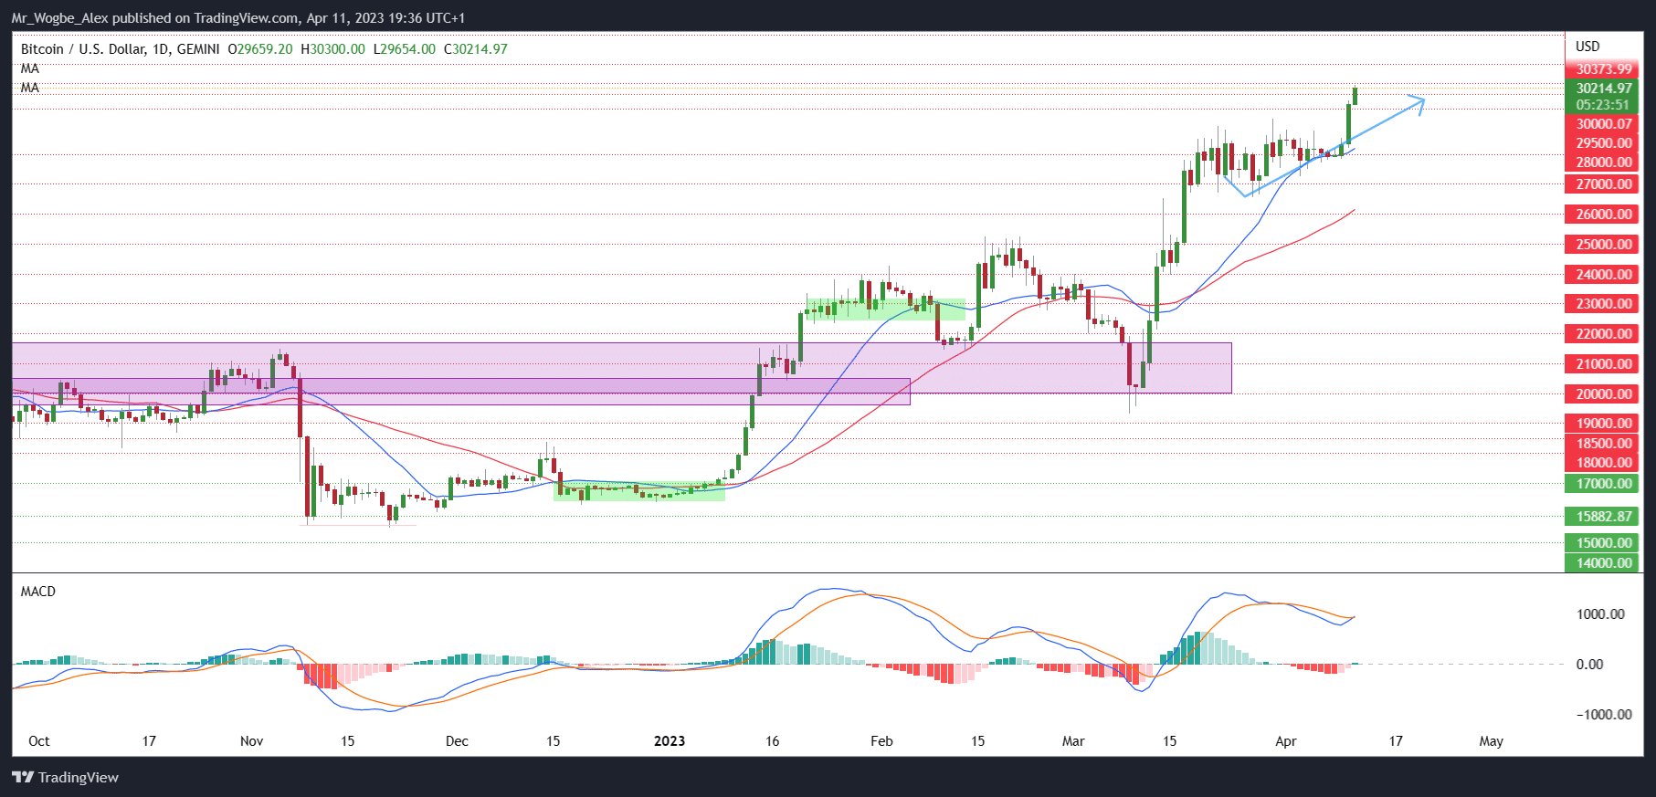Click the Mar label on the time axis
Image resolution: width=1656 pixels, height=797 pixels.
pos(1073,741)
